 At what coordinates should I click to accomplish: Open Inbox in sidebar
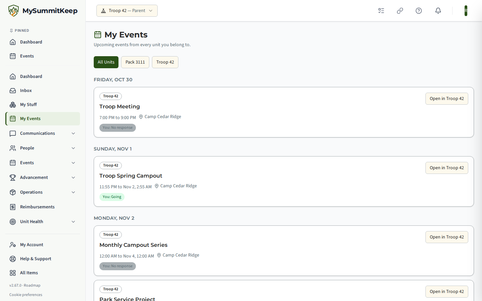click(43, 91)
